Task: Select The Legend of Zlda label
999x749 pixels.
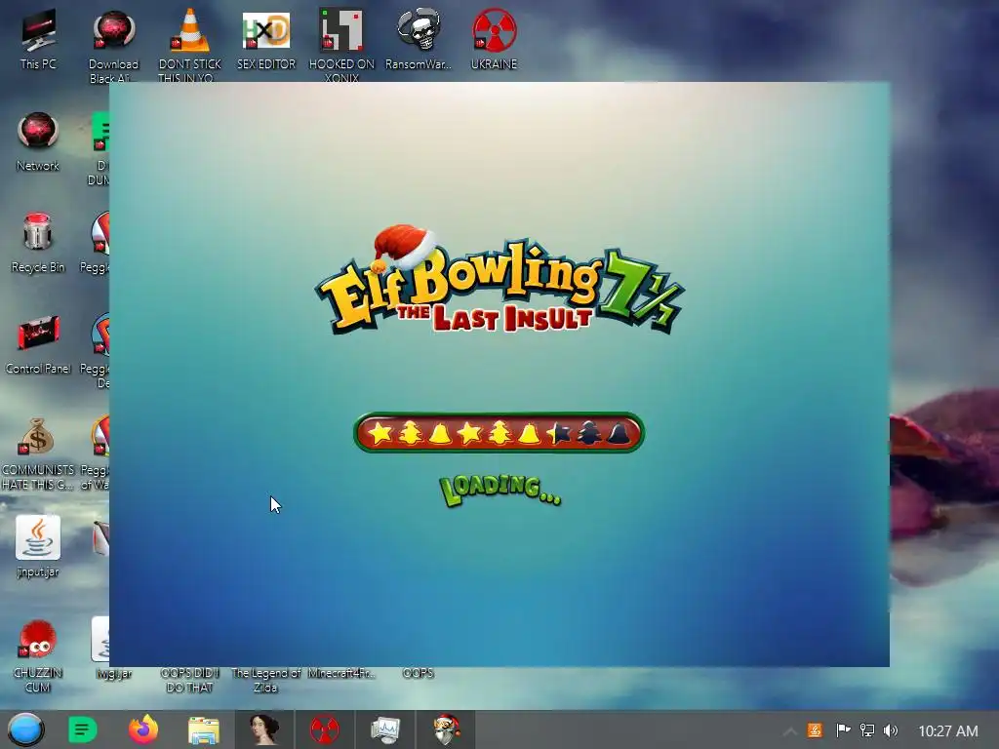Action: pos(265,680)
